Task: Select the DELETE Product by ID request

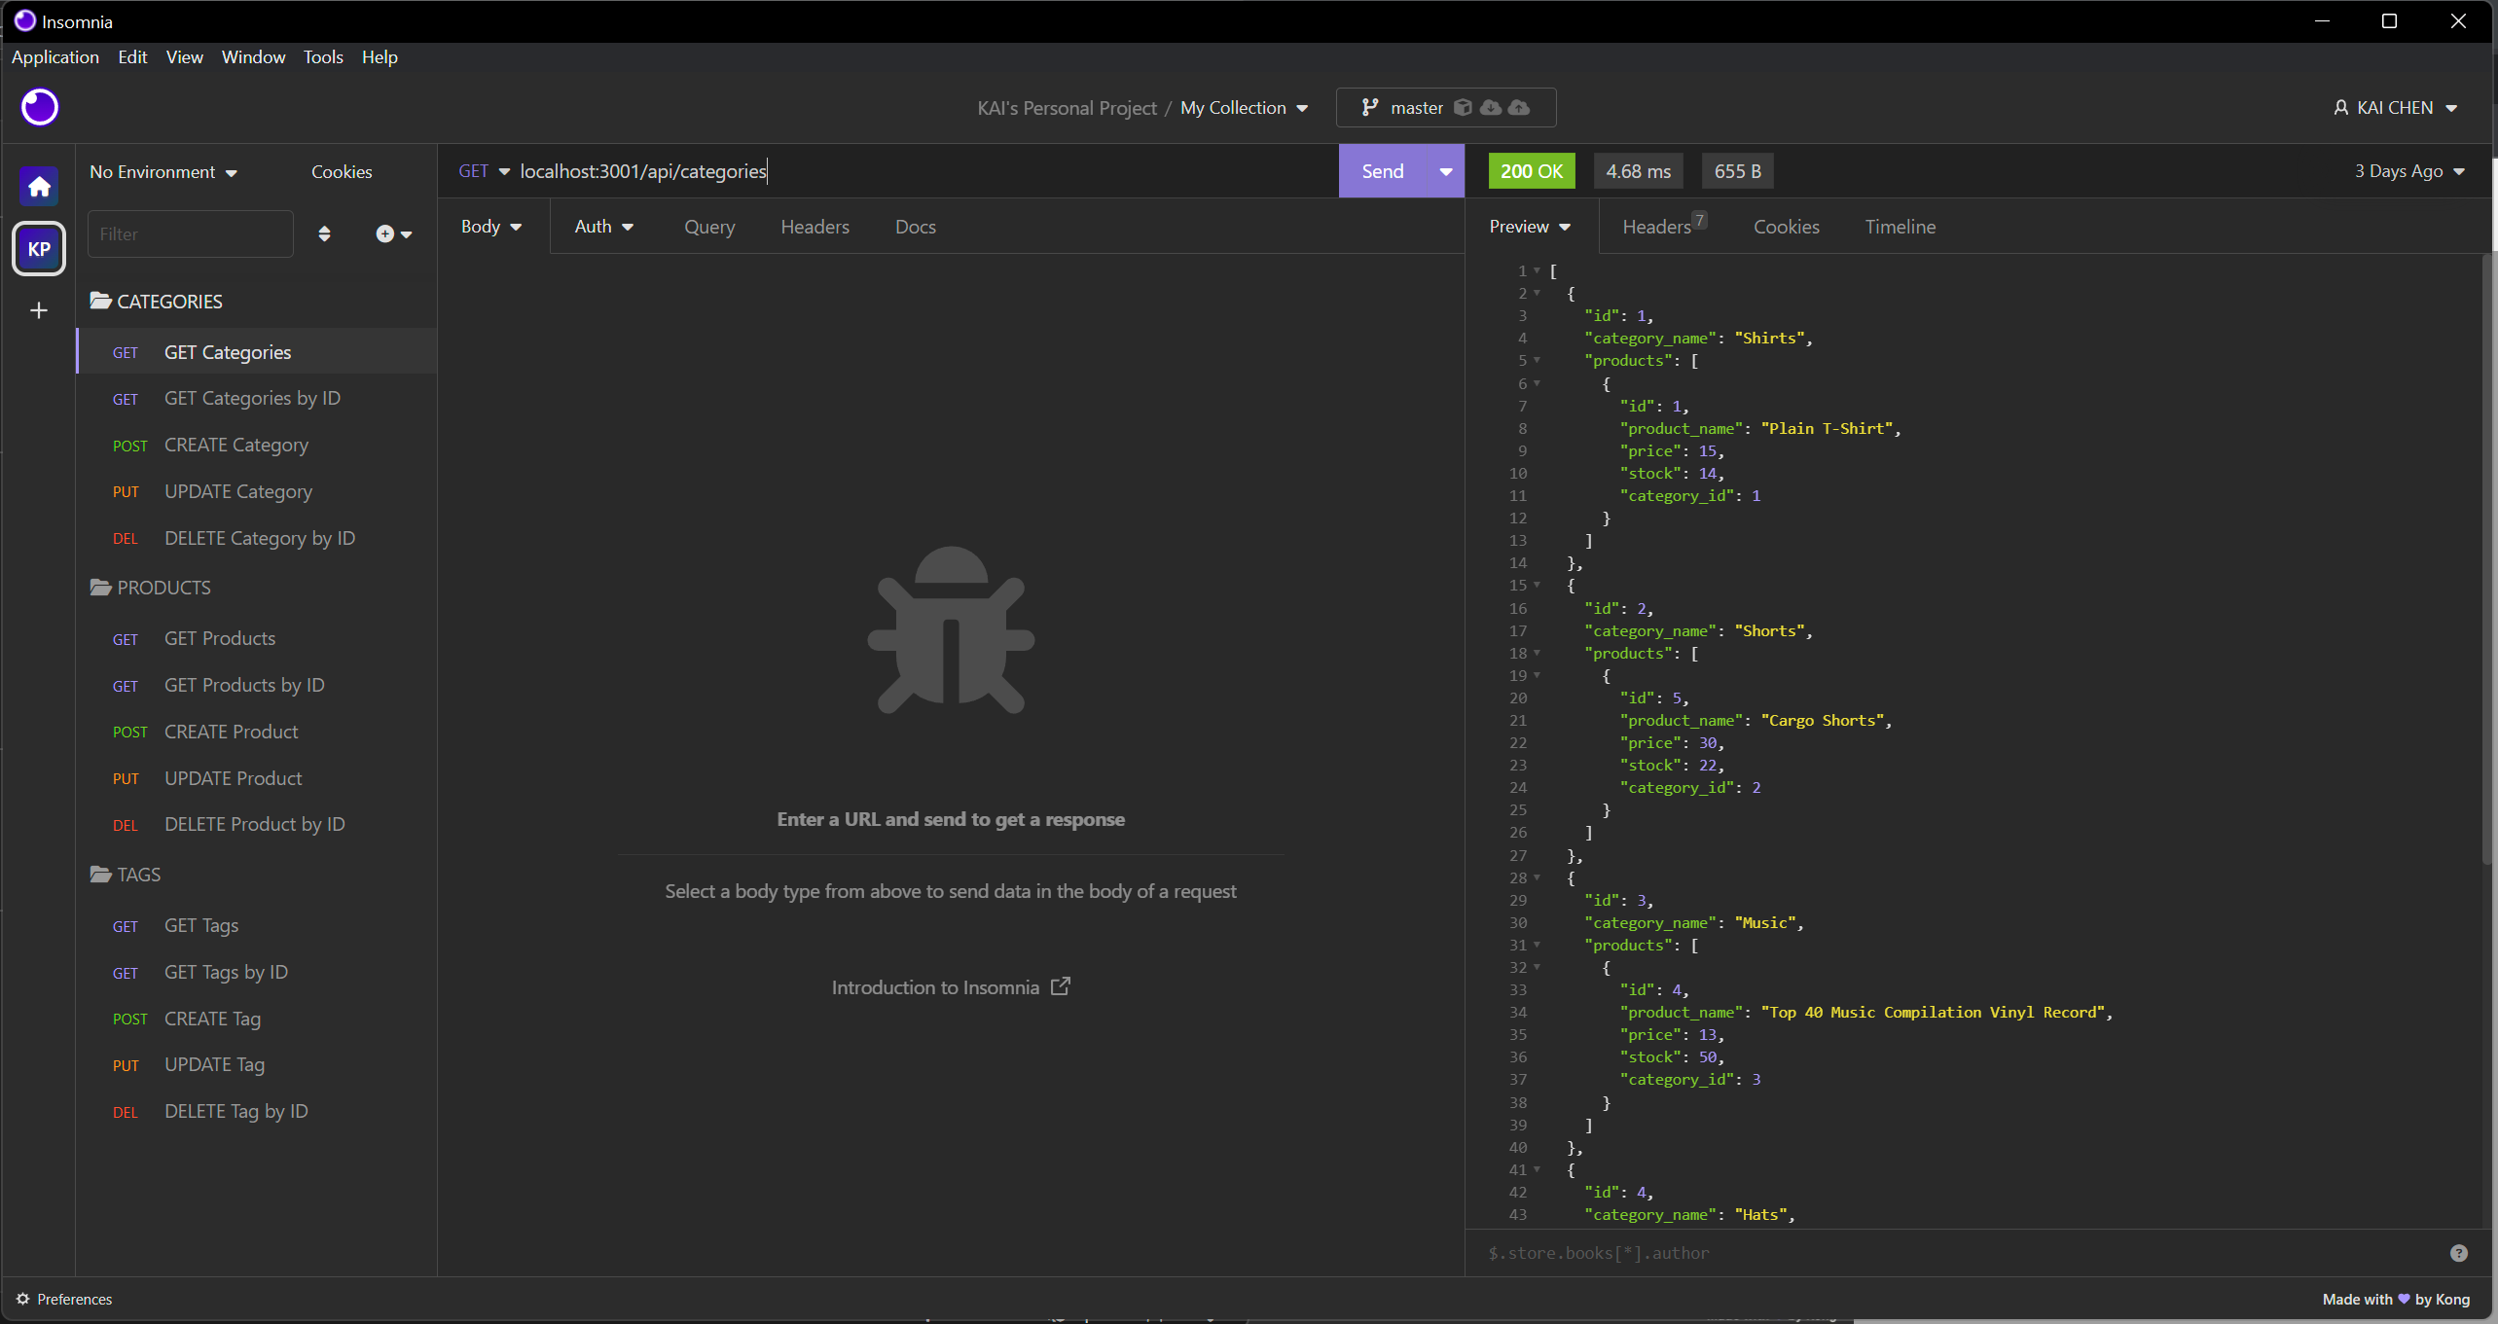Action: (x=256, y=824)
